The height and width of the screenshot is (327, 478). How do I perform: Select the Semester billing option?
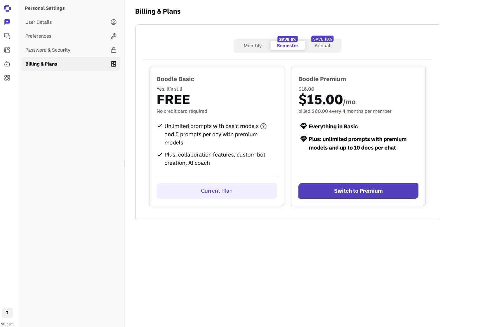(288, 46)
